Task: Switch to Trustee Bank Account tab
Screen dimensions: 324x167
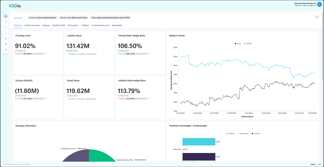Action: tap(100, 25)
